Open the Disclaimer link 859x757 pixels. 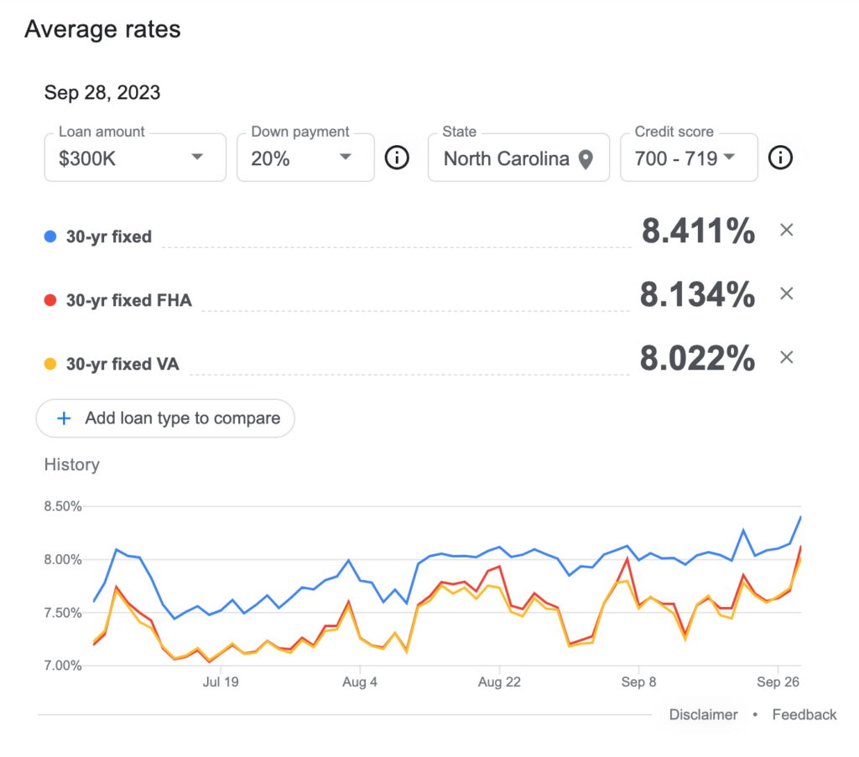[x=704, y=715]
